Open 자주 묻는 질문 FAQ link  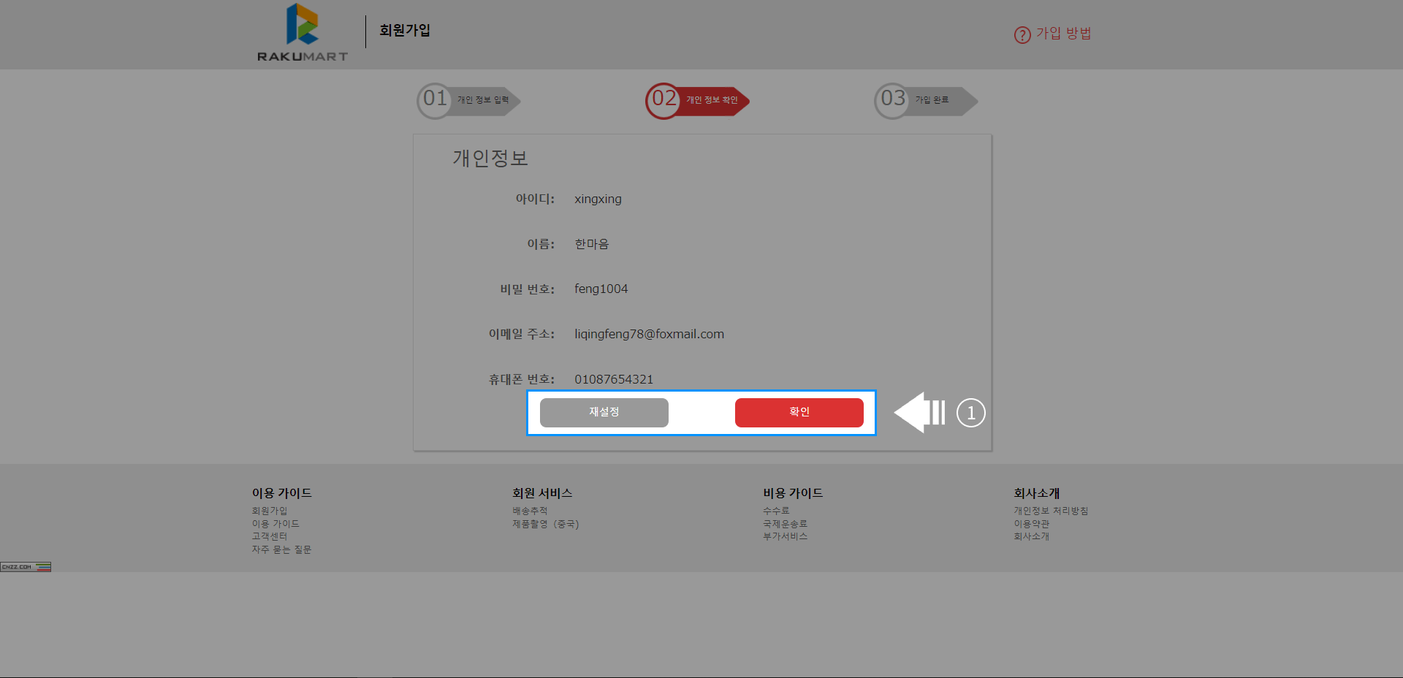tap(281, 549)
